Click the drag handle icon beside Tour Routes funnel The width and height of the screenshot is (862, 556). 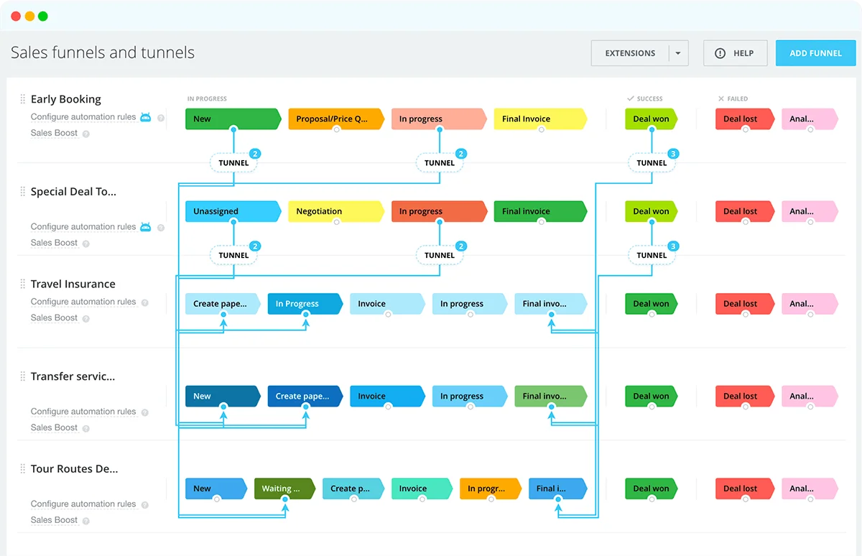point(21,468)
